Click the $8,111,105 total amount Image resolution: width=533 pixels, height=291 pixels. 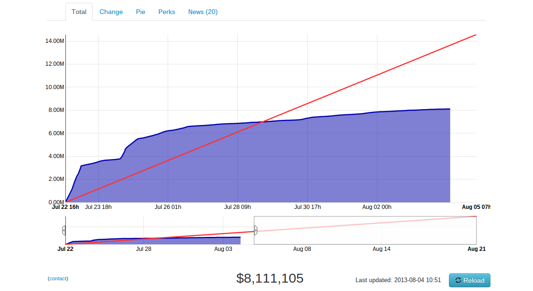click(270, 278)
